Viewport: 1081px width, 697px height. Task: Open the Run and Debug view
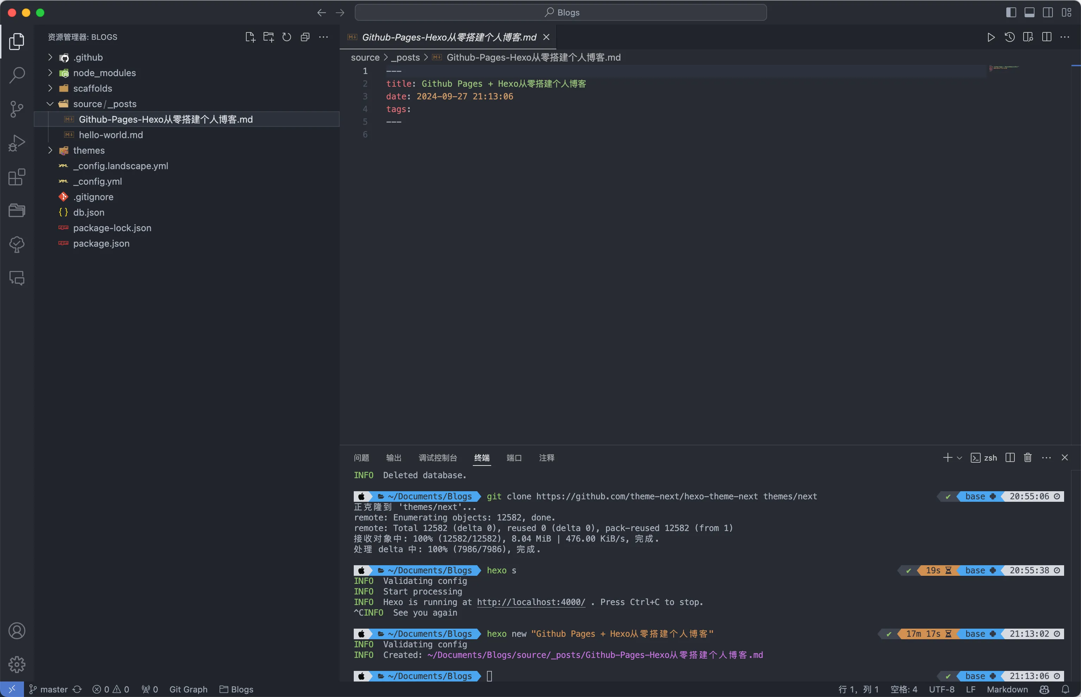pos(17,143)
